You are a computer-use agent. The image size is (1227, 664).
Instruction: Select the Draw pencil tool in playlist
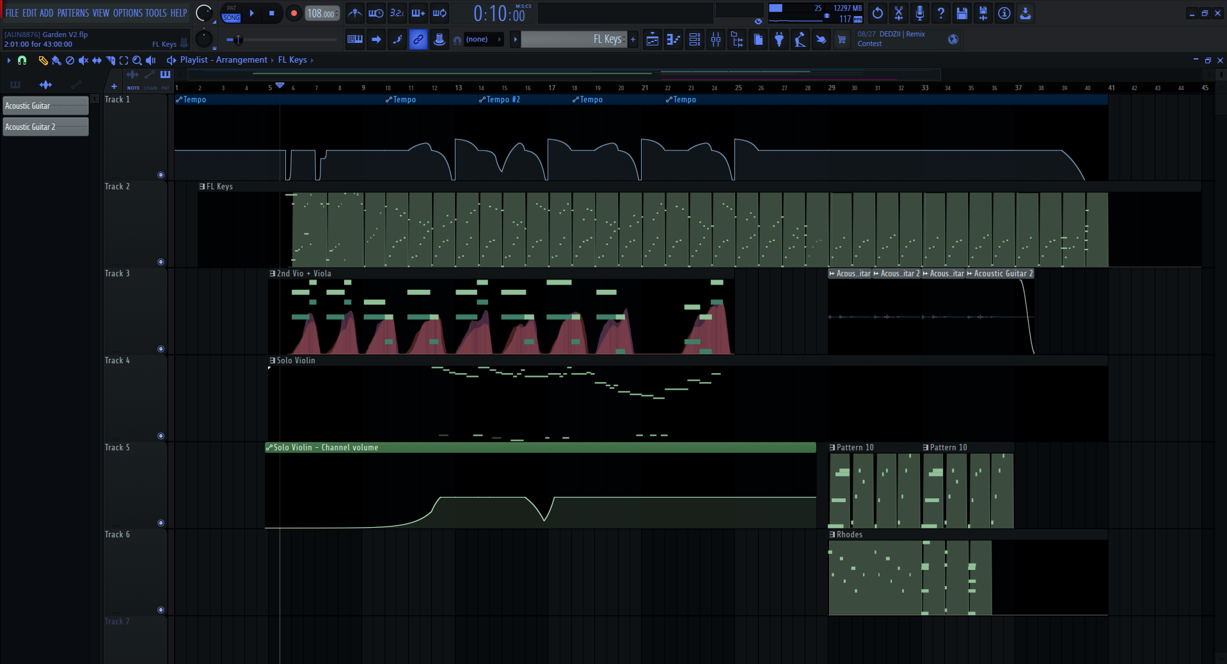click(x=43, y=60)
